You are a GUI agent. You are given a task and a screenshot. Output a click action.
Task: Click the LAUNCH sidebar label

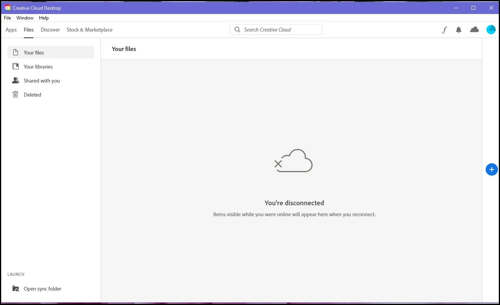(16, 274)
